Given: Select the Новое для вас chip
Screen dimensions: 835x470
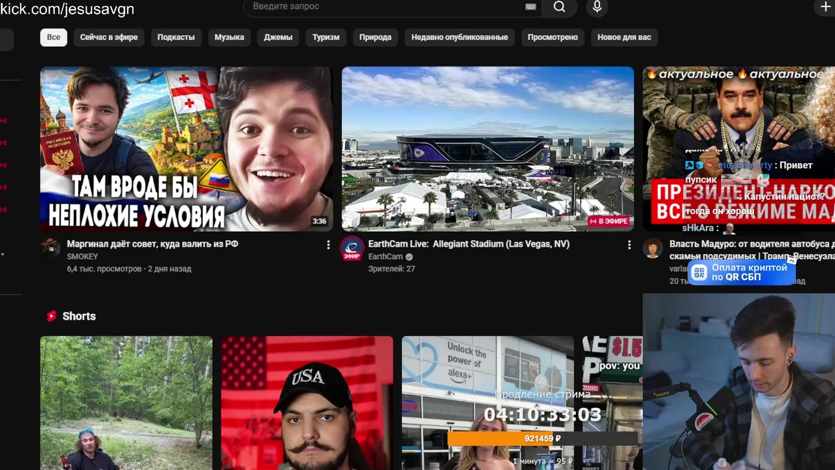Looking at the screenshot, I should point(624,37).
